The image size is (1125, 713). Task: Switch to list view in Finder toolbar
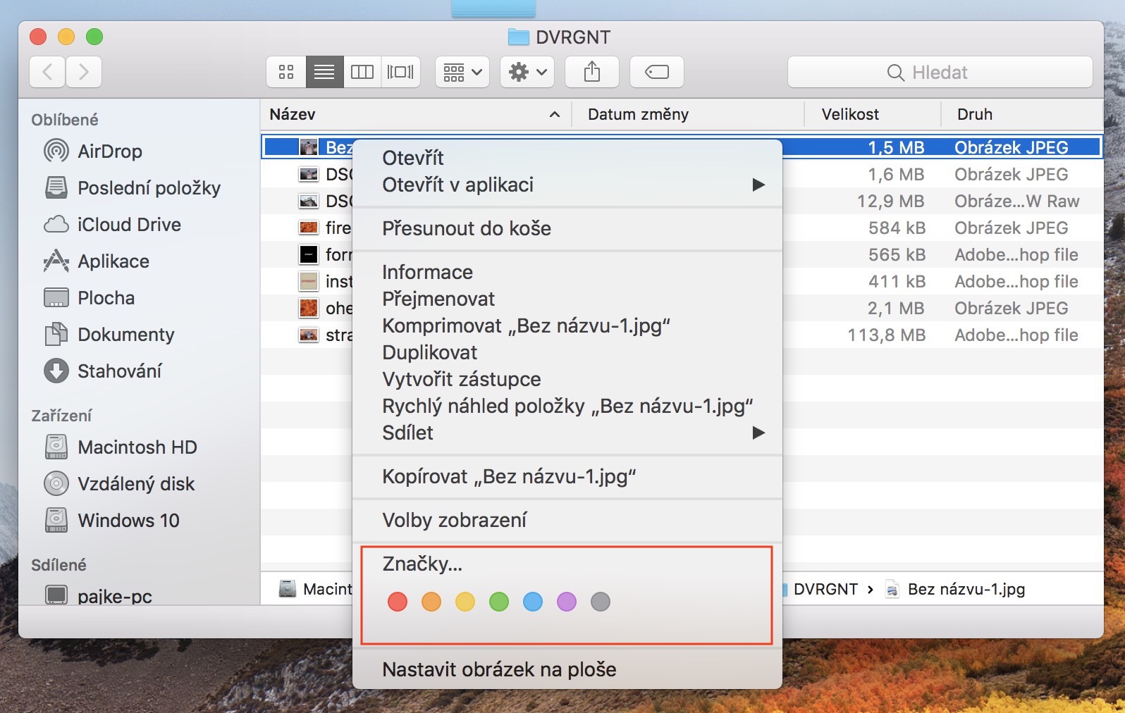click(324, 72)
